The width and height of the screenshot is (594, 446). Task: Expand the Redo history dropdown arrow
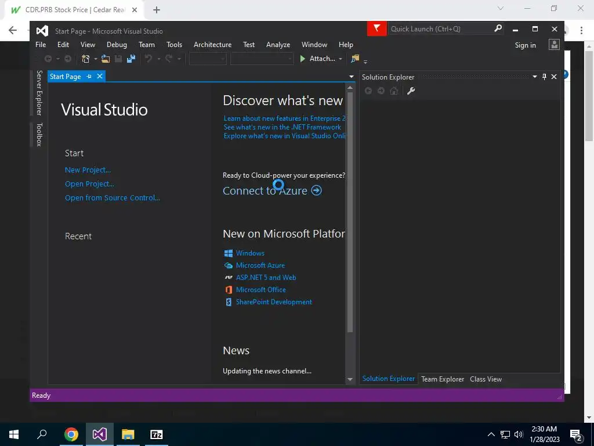(x=179, y=59)
